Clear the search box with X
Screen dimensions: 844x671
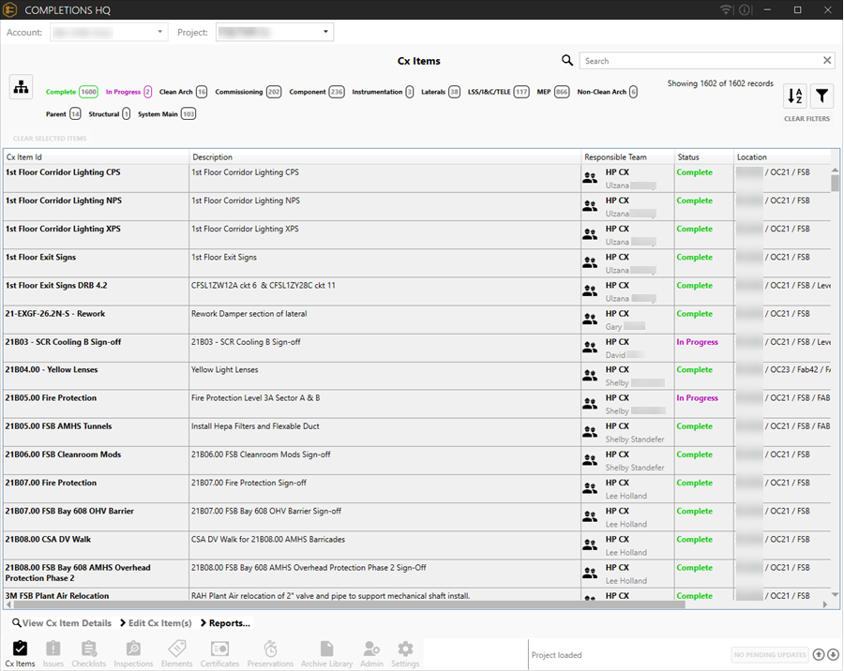tap(827, 61)
